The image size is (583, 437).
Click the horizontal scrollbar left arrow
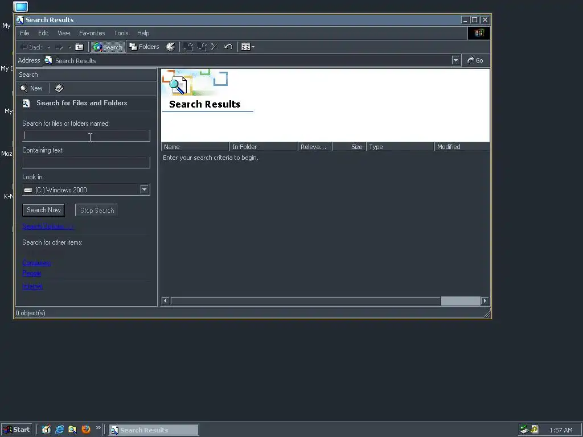point(166,300)
